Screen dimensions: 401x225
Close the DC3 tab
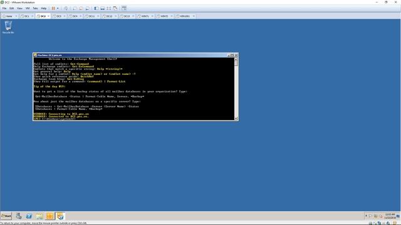65,16
